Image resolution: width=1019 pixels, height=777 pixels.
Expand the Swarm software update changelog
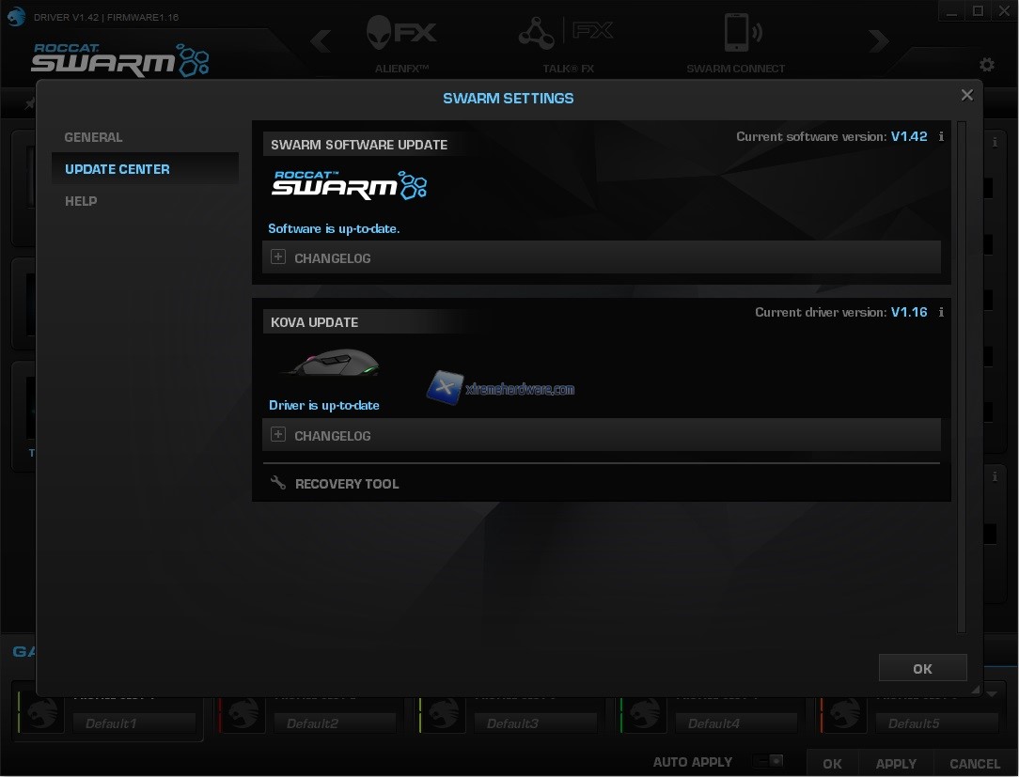click(278, 257)
